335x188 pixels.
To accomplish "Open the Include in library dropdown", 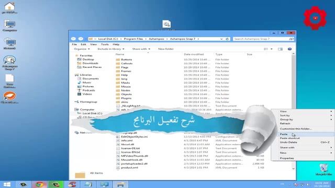I will pyautogui.click(x=111, y=49).
